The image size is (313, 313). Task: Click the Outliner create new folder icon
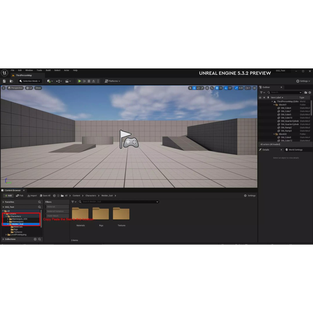(306, 92)
